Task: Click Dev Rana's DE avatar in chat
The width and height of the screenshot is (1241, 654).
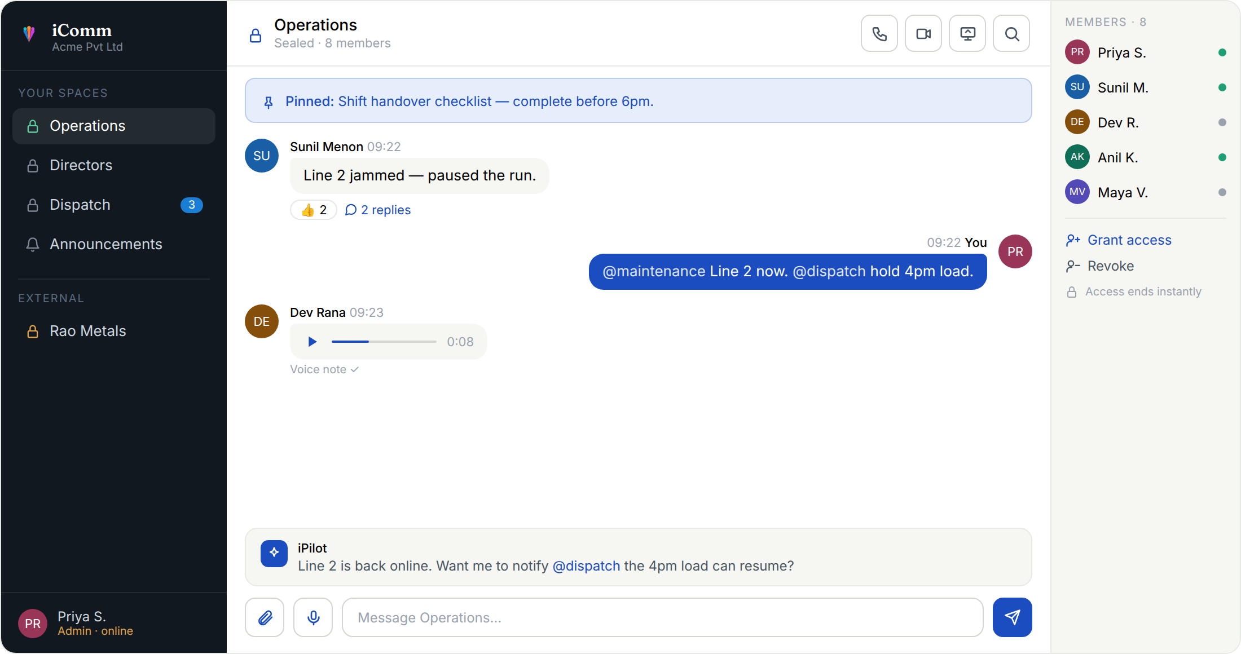Action: (262, 321)
